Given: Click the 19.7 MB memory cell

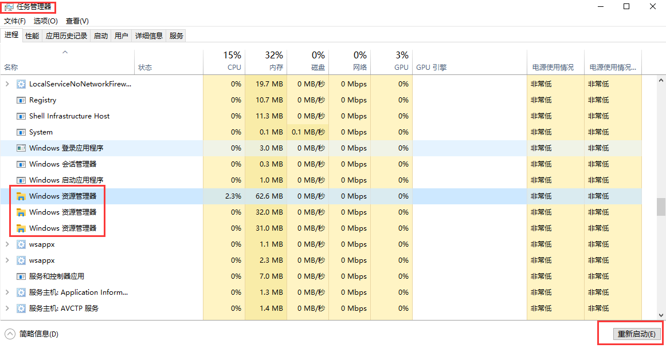Looking at the screenshot, I should click(266, 84).
